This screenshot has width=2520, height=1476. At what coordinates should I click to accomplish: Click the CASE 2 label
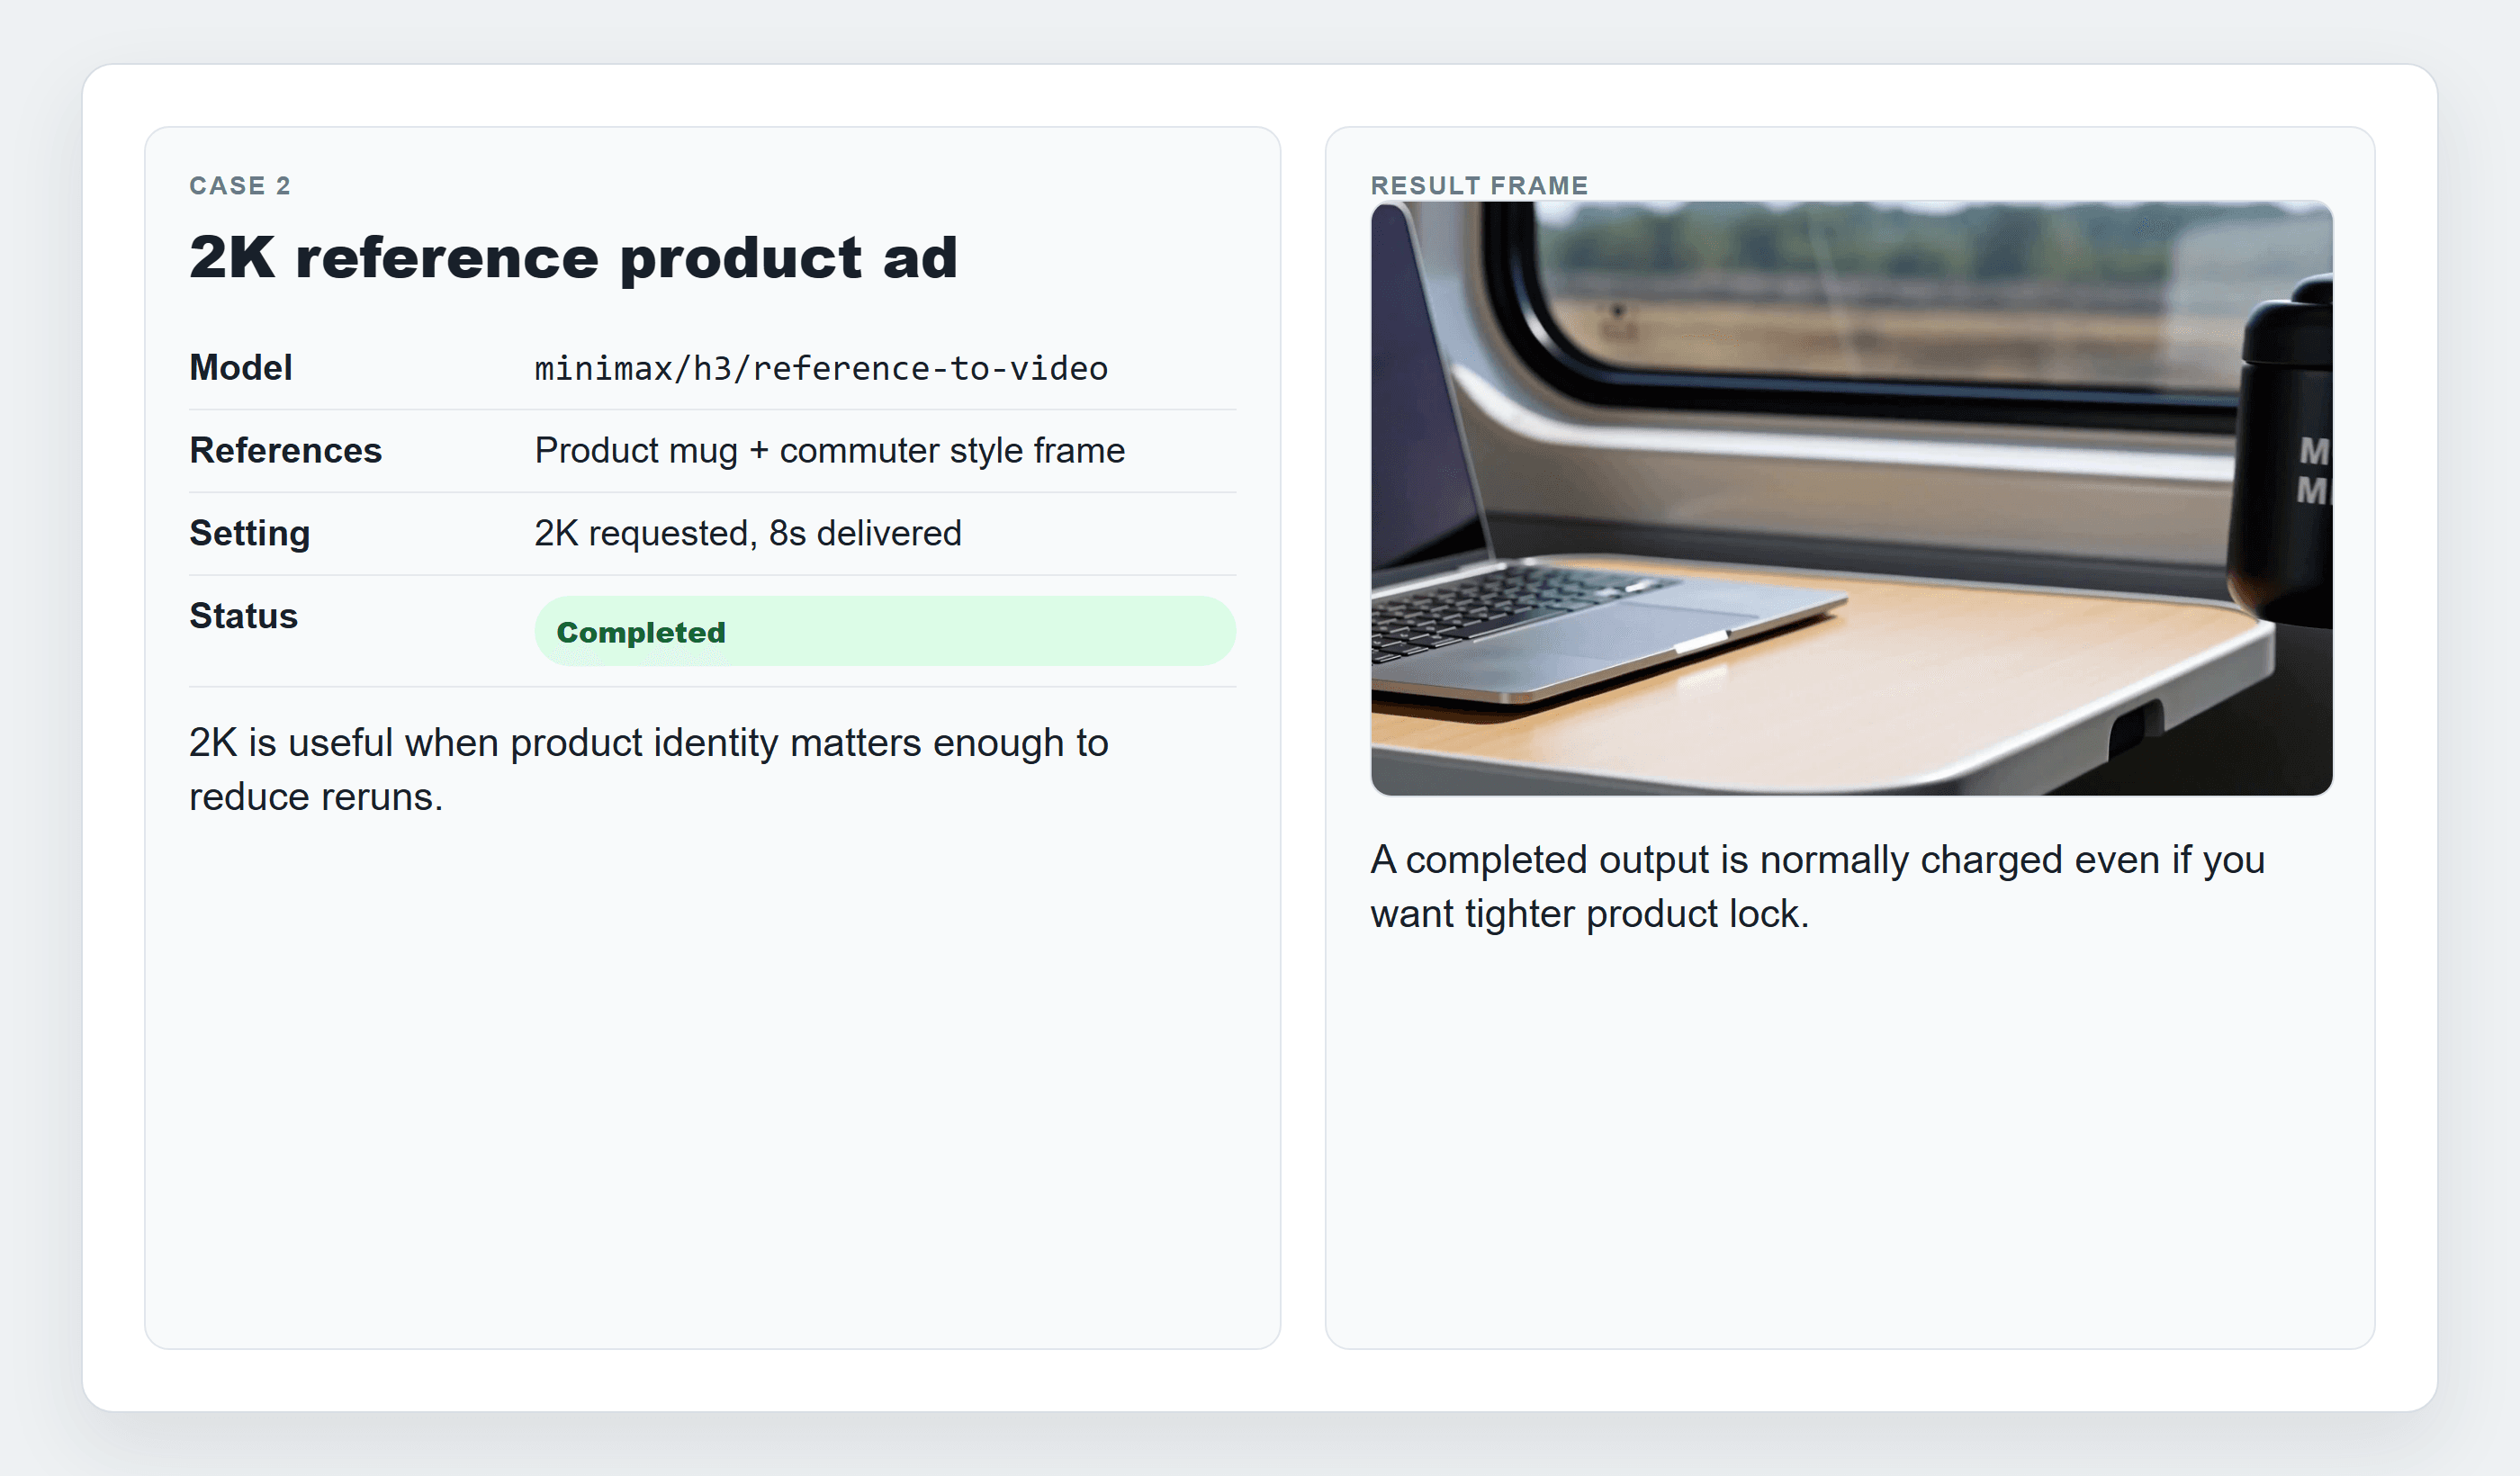click(240, 186)
